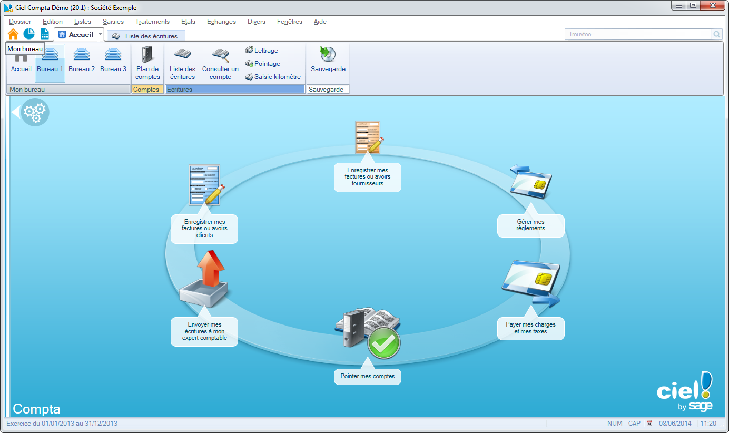Click the Payer mes charges card icon
The image size is (729, 433).
coord(530,283)
